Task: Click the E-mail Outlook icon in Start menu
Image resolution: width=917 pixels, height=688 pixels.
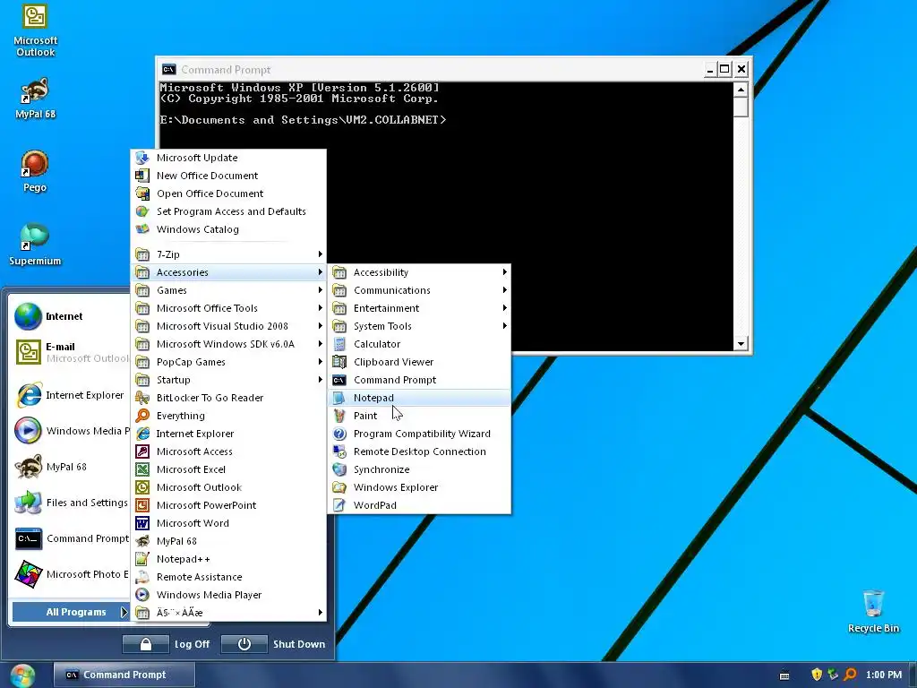Action: 28,352
